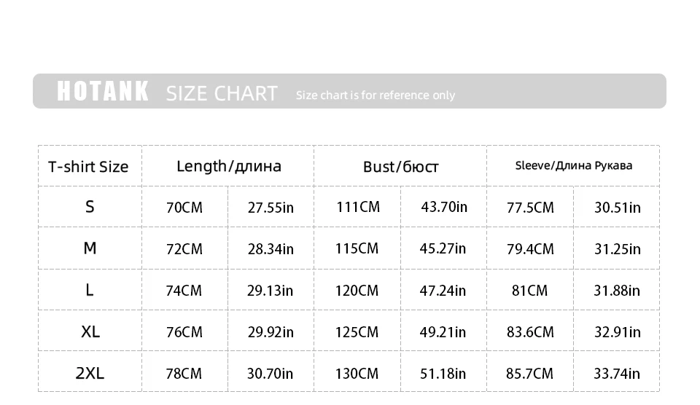This screenshot has height=405, width=700.
Task: Click the 111CM bust cell
Action: coord(358,207)
